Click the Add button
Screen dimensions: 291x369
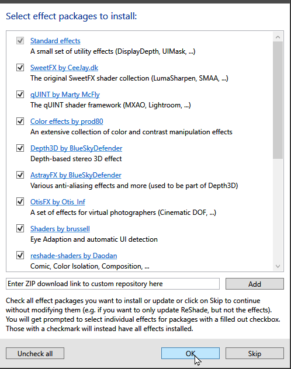pos(255,284)
